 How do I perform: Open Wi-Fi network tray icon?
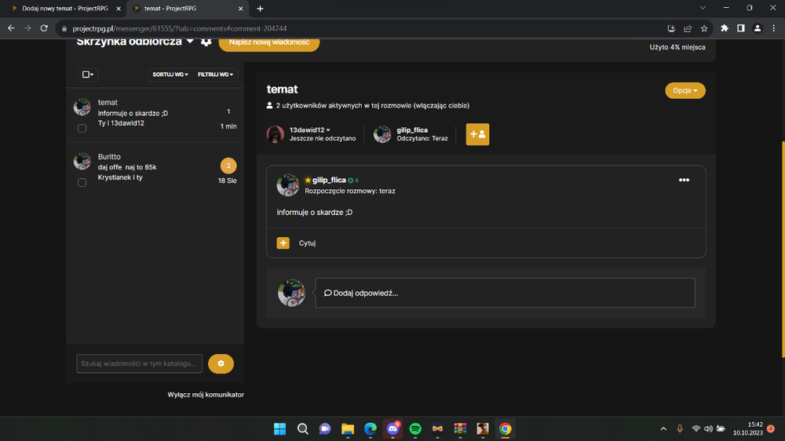[696, 429]
